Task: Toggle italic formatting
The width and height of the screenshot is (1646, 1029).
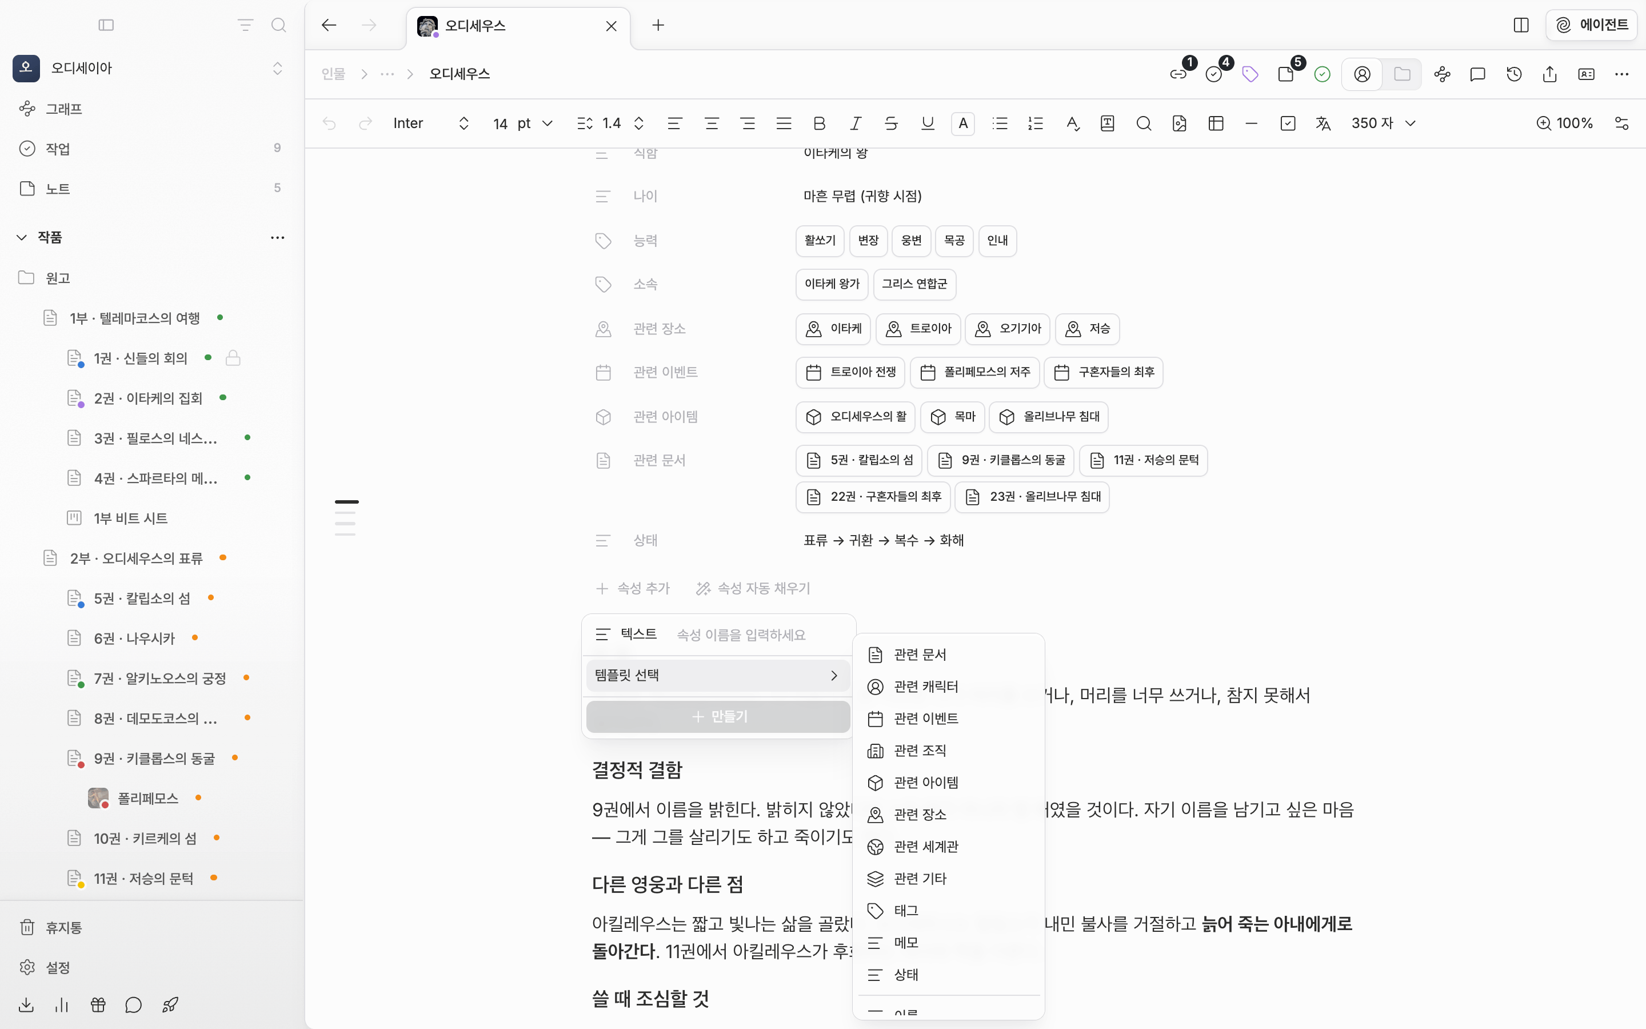Action: coord(855,123)
